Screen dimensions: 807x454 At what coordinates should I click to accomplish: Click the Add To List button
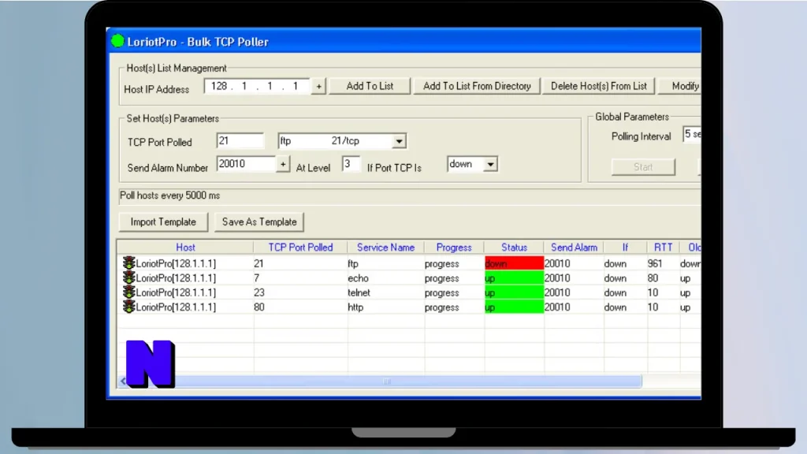(x=370, y=86)
